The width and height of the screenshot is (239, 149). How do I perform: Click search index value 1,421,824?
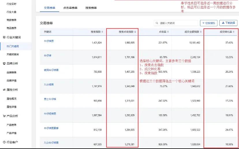coord(97,43)
